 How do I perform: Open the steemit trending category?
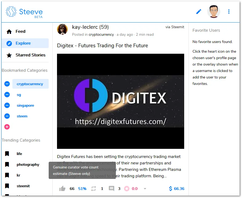coord(23,186)
